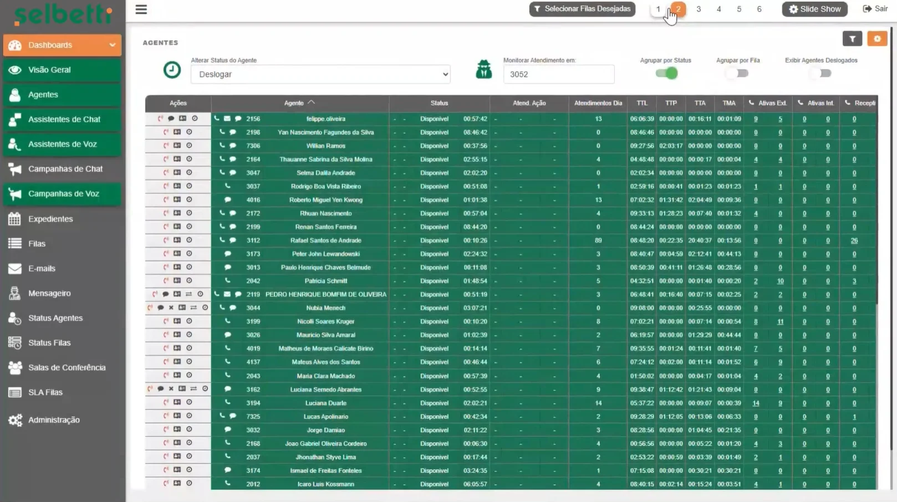Click the agent monitoring spy icon

pyautogui.click(x=483, y=70)
